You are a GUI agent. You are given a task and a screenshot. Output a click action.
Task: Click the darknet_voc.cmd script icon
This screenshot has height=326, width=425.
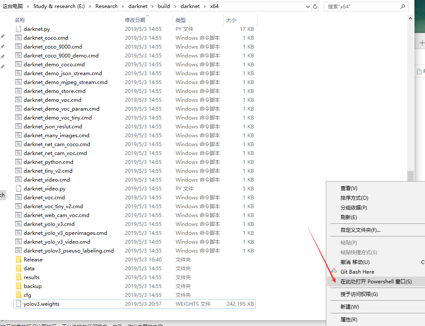[19, 198]
